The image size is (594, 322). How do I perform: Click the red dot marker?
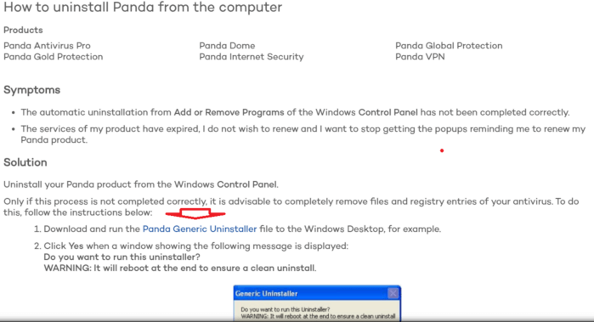(x=442, y=150)
